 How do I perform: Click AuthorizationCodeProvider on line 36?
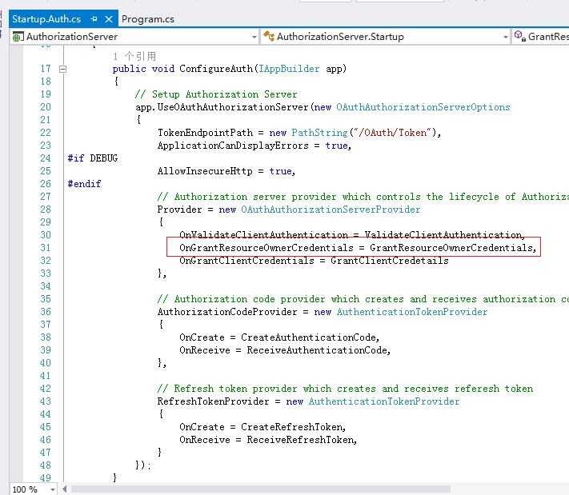click(227, 312)
